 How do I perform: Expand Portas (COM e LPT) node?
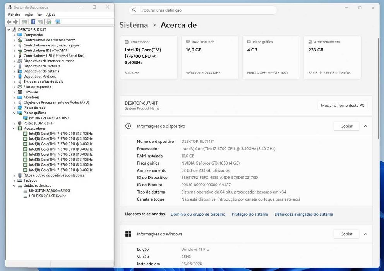[14, 123]
